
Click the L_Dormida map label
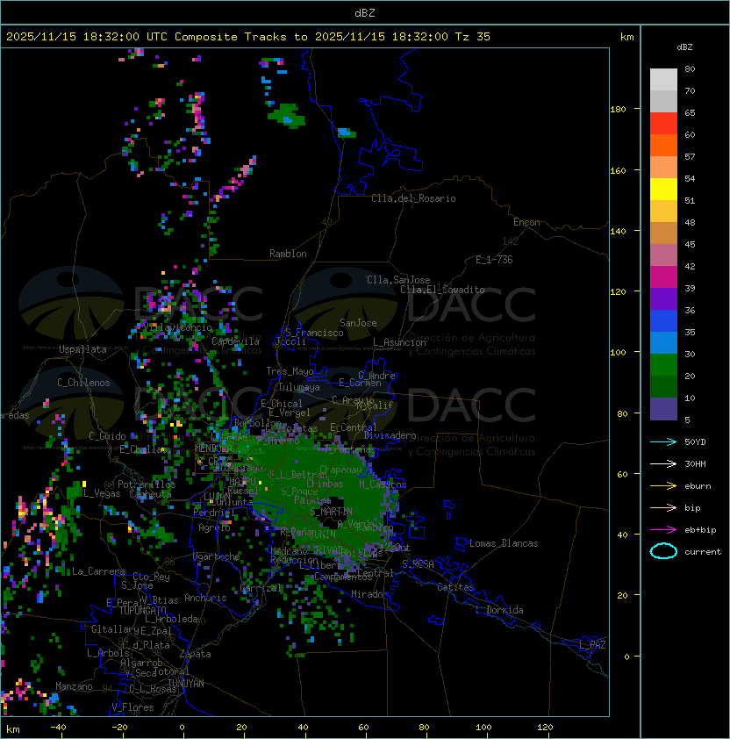pos(499,610)
